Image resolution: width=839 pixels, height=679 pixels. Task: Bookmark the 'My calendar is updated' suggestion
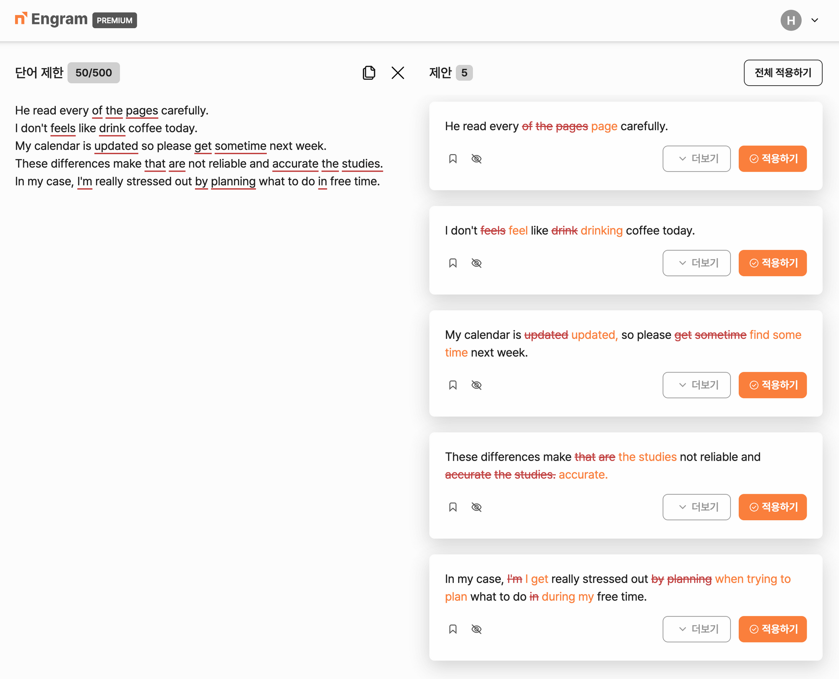coord(453,385)
